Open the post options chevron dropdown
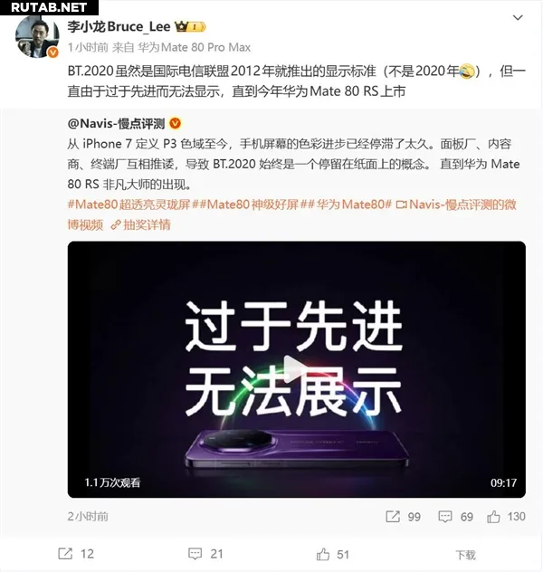This screenshot has height=572, width=543. click(518, 17)
